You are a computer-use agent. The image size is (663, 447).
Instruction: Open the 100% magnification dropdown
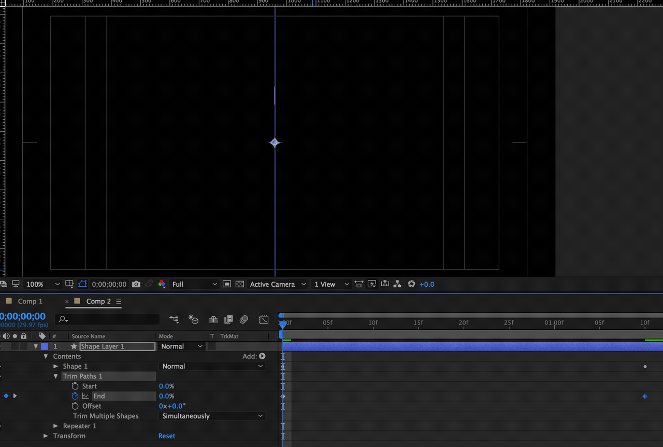click(x=42, y=284)
